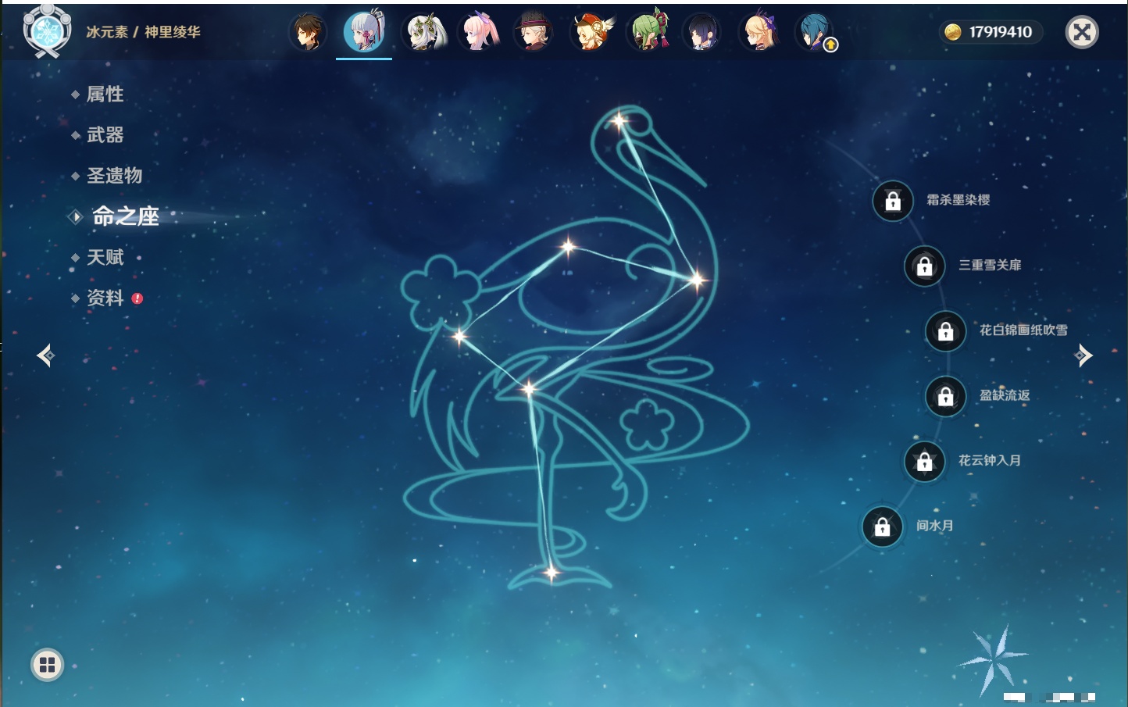
Task: Go to previous character with left arrow
Action: point(45,355)
